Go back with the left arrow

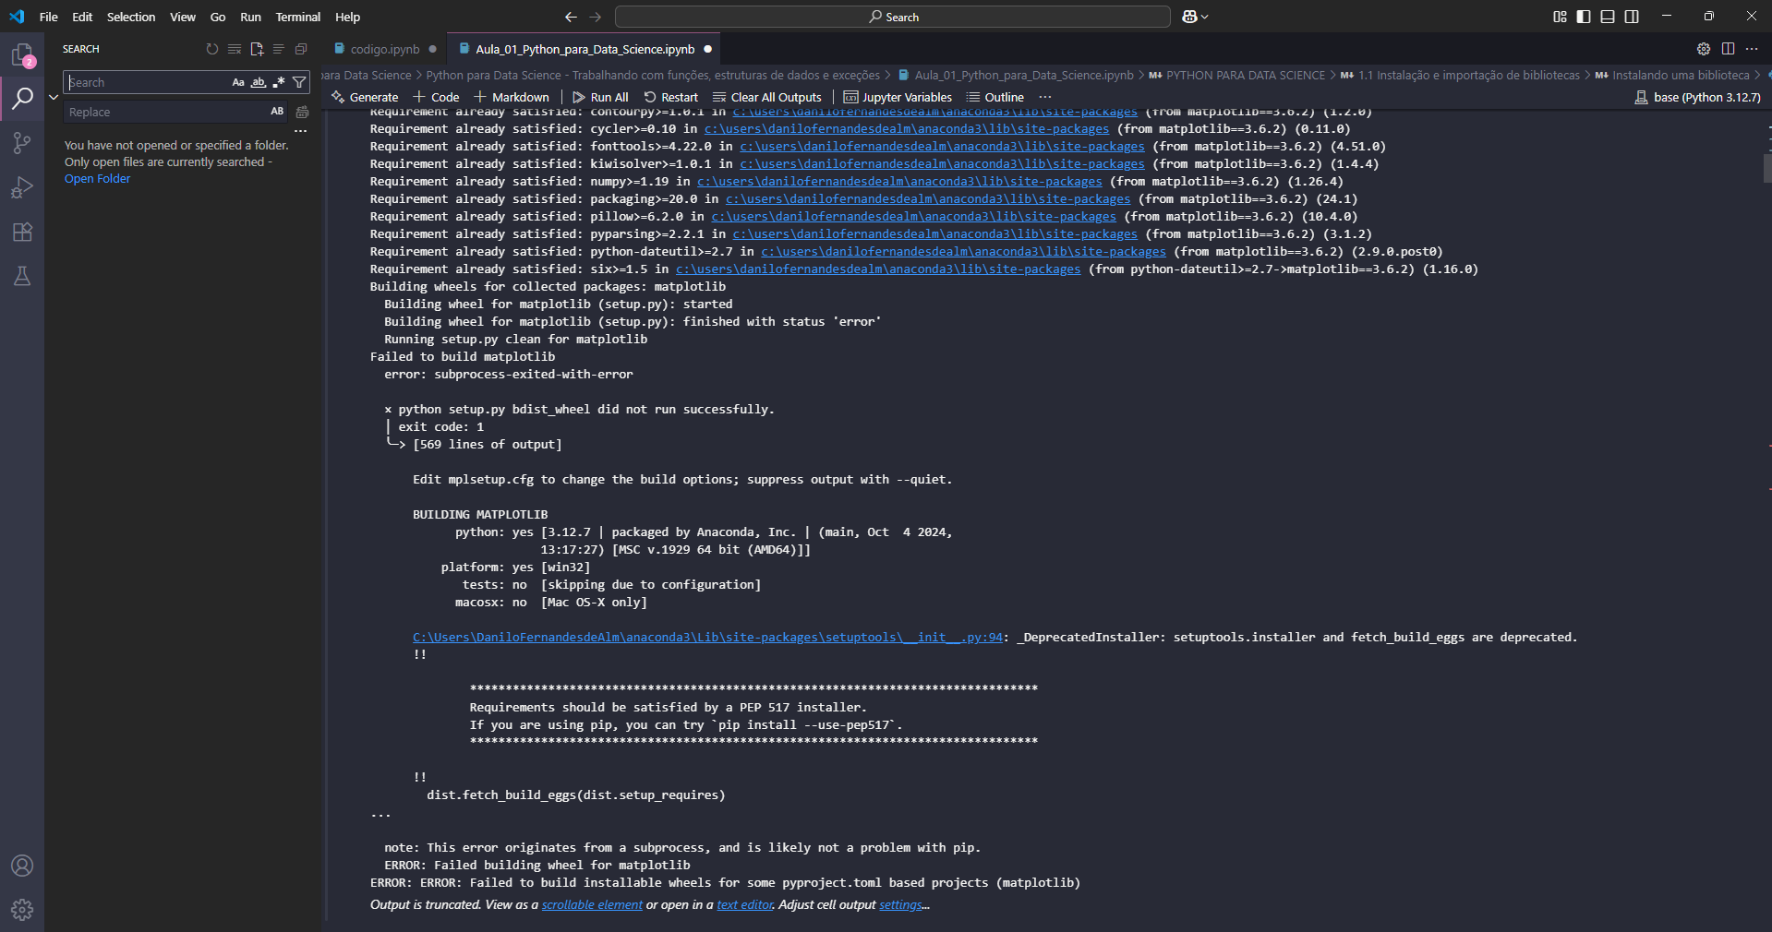[571, 17]
